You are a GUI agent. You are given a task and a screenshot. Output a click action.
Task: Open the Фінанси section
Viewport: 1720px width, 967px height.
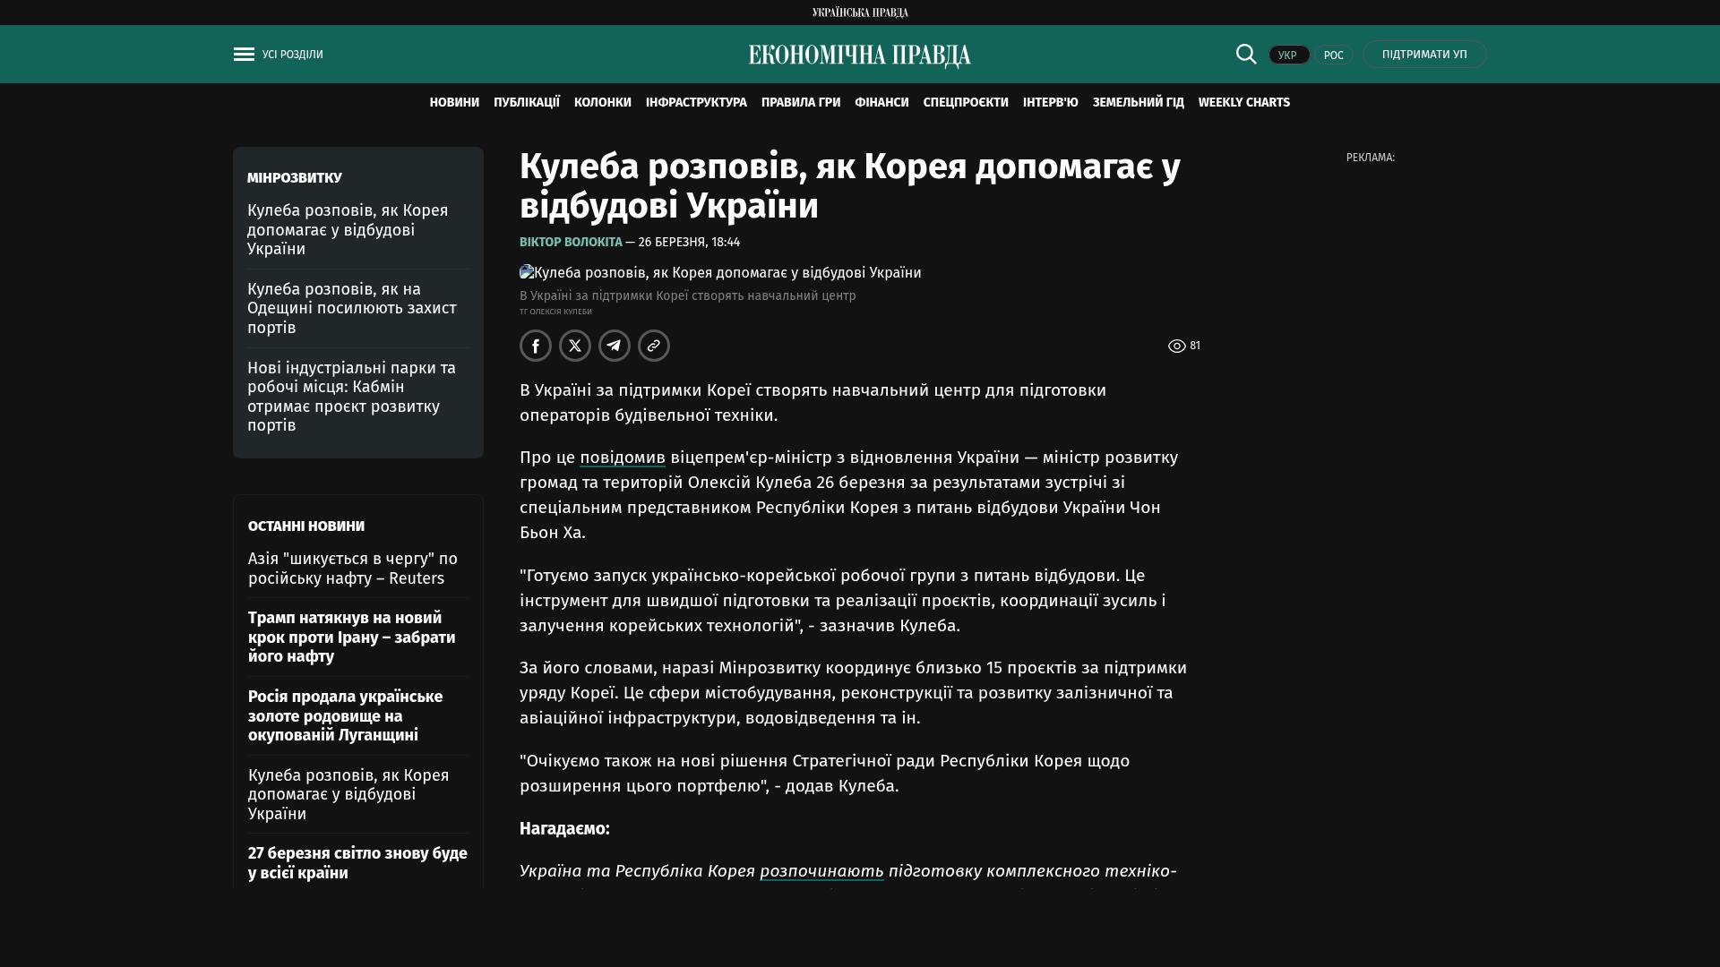click(x=881, y=103)
